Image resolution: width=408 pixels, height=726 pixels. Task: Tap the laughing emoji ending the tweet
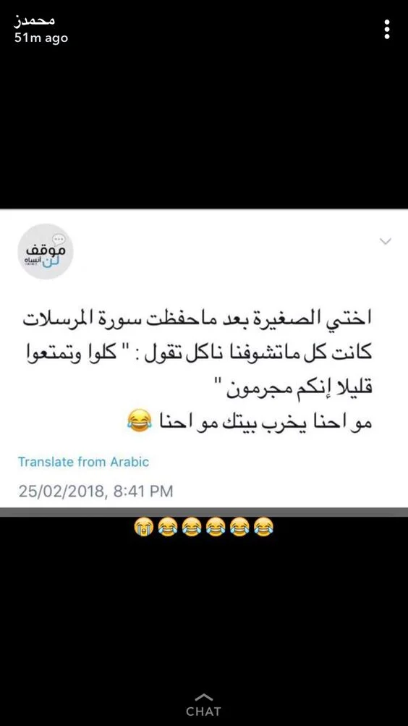[x=139, y=421]
